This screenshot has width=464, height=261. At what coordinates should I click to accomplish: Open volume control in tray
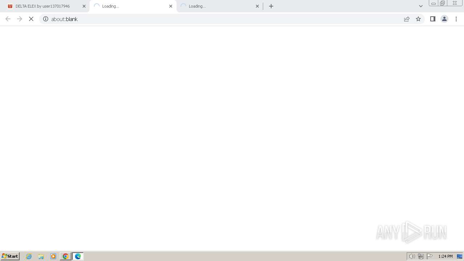point(412,256)
